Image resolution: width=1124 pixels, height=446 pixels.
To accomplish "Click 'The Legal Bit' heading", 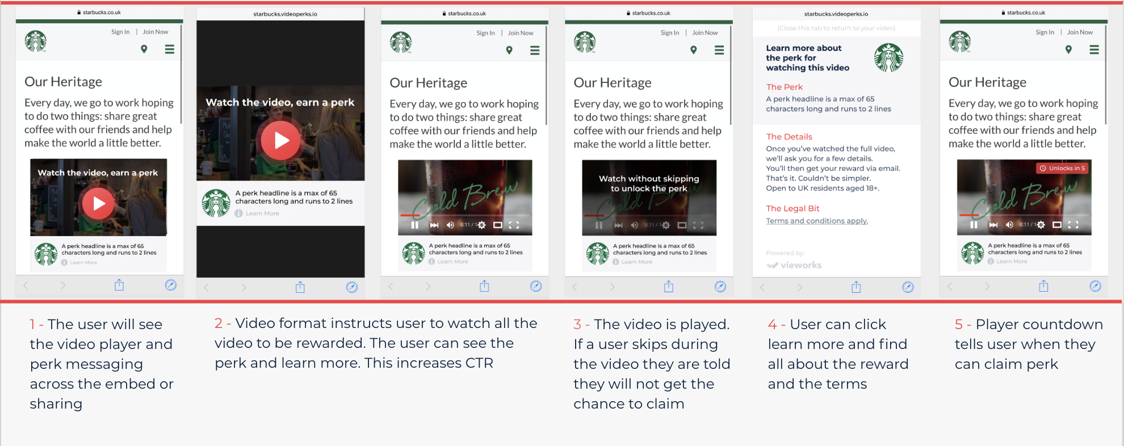I will coord(793,208).
